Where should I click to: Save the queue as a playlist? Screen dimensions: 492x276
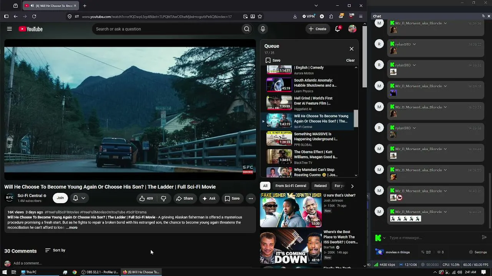point(273,60)
